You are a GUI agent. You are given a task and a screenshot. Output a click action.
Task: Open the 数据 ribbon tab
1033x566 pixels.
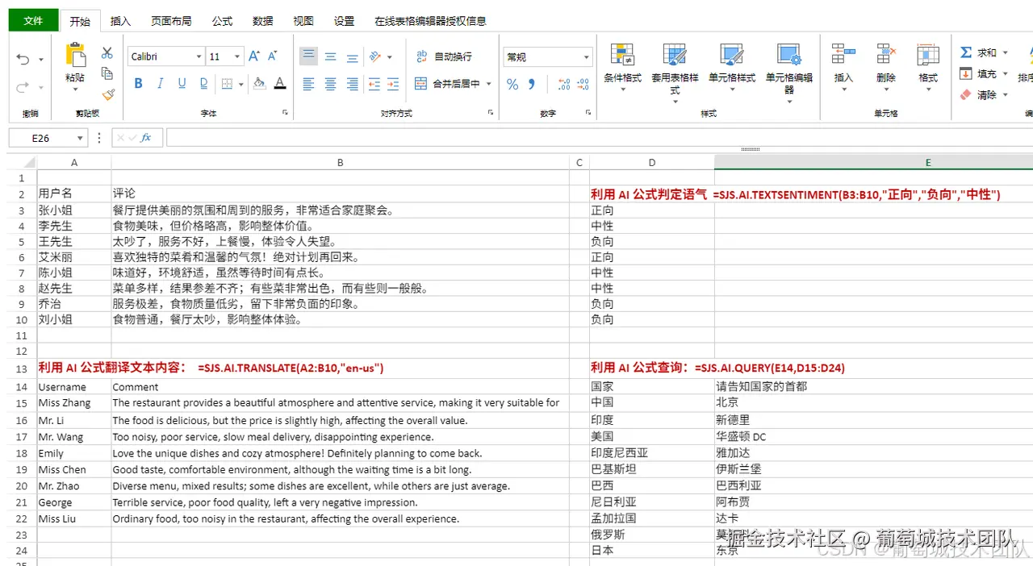pyautogui.click(x=262, y=21)
